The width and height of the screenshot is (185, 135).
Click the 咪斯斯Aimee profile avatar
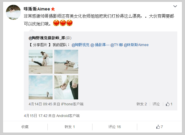click(13, 12)
